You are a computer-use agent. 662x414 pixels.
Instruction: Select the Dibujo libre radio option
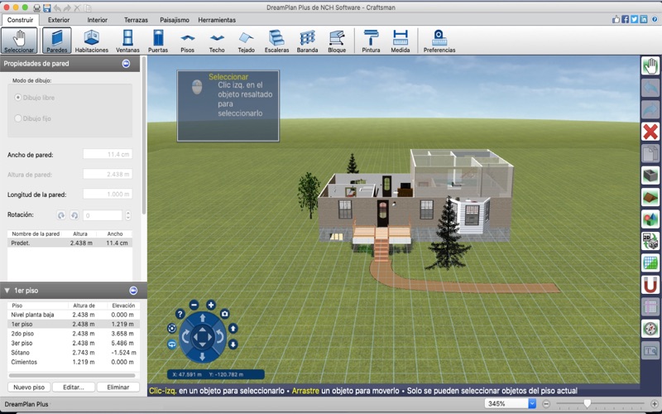click(x=18, y=98)
